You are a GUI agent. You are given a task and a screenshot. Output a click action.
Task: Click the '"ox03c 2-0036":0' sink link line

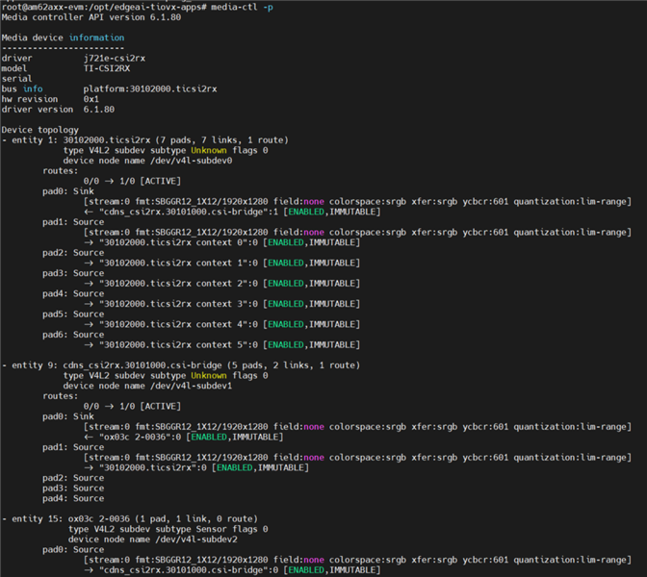[184, 437]
